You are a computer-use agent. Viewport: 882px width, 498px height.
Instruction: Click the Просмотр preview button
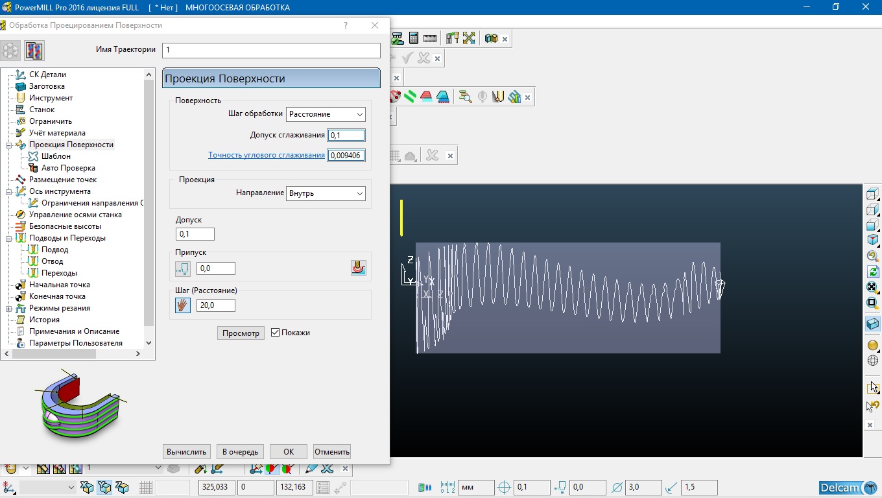click(241, 333)
